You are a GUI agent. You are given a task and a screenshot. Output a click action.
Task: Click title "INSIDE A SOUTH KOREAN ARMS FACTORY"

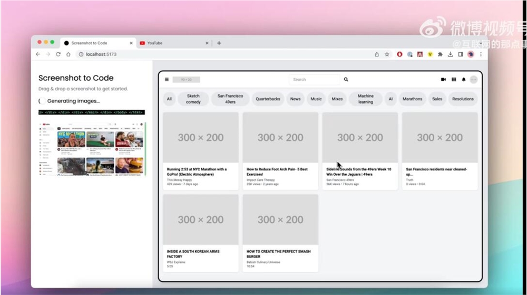193,254
